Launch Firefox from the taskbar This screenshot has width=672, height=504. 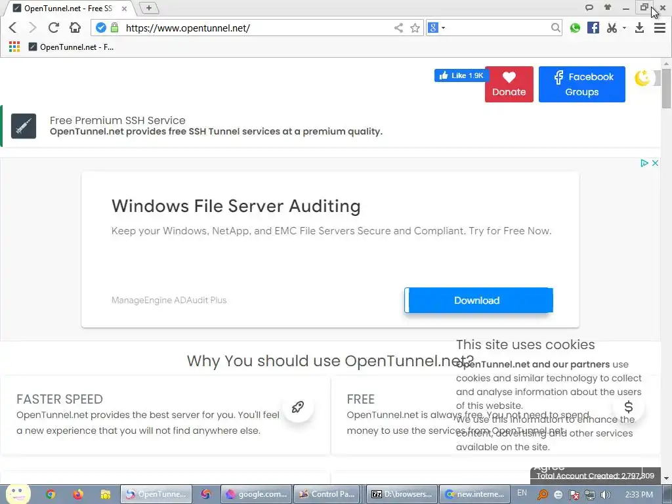tap(77, 494)
